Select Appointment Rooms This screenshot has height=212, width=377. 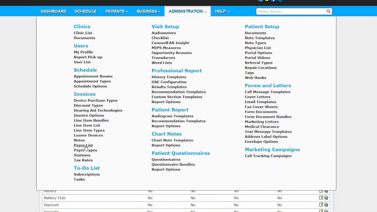93,76
